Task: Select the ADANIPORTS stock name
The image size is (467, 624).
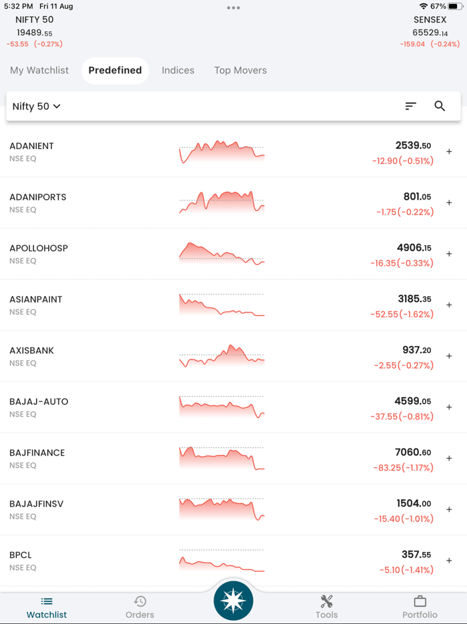Action: click(x=38, y=197)
